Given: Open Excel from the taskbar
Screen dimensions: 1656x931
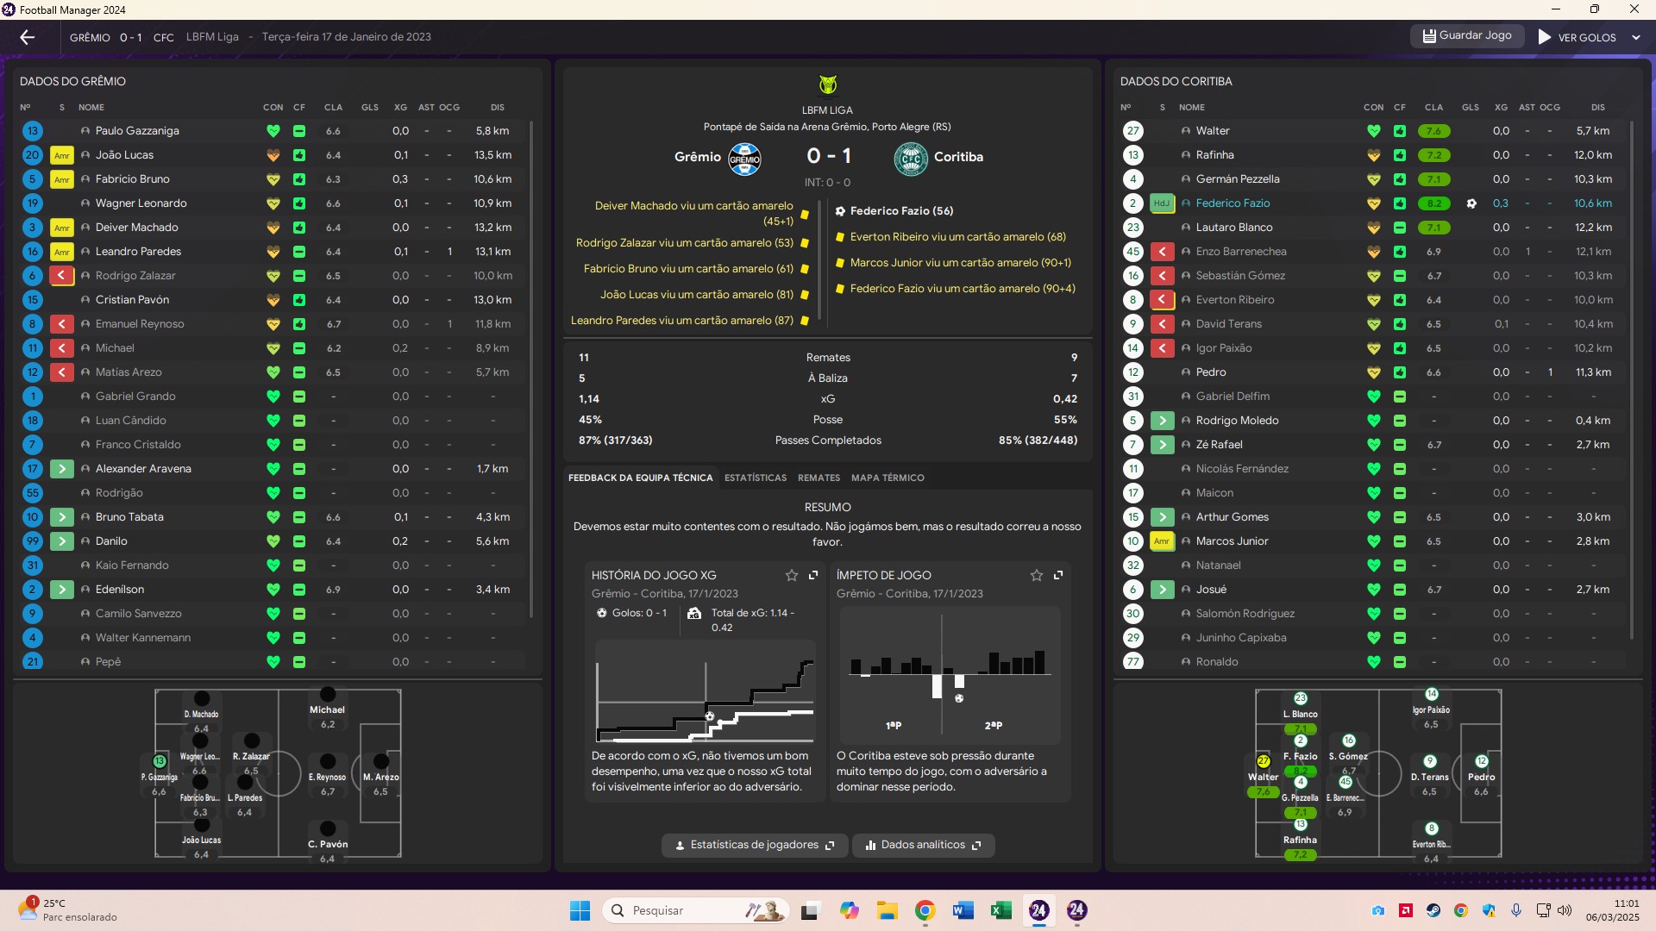Looking at the screenshot, I should pos(1000,910).
